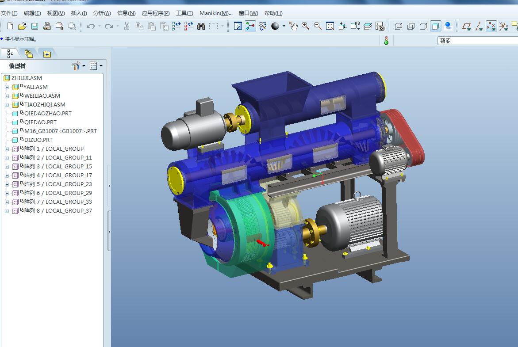The height and width of the screenshot is (347, 518).
Task: Click the Zoom Out magnifier icon
Action: pos(318,26)
